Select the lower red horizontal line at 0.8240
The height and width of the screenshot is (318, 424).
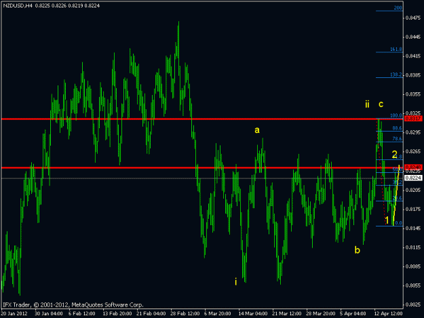(202, 167)
